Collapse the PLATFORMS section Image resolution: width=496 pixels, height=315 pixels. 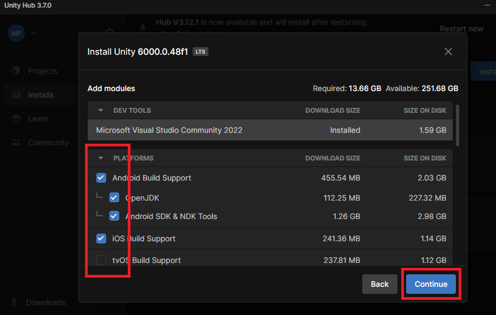pyautogui.click(x=101, y=158)
